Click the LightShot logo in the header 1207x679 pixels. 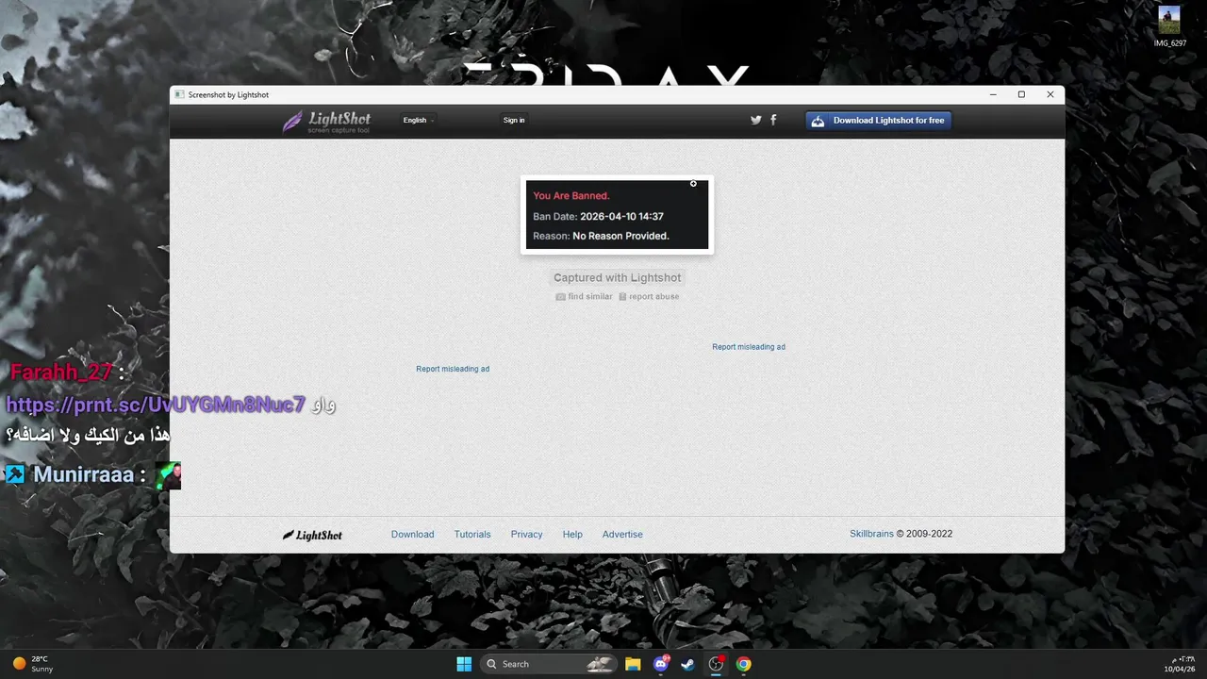tap(326, 121)
